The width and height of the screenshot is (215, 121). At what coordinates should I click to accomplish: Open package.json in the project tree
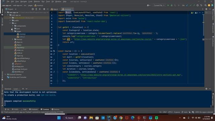19,67
